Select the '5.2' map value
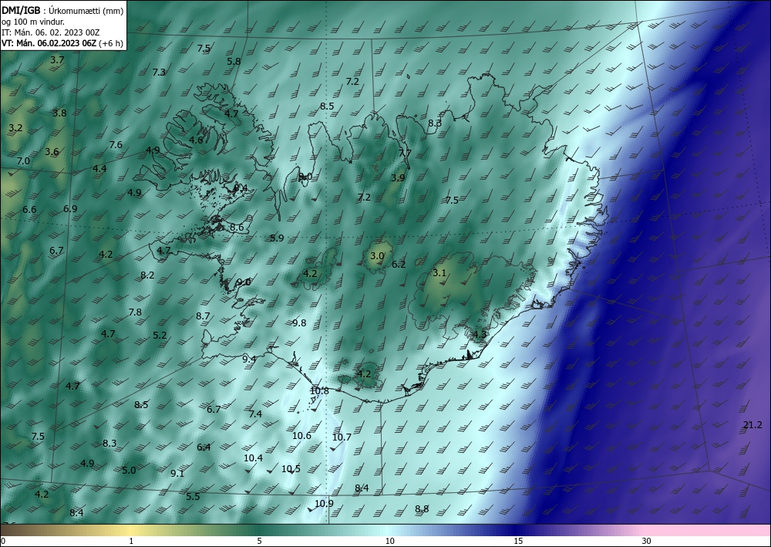The height and width of the screenshot is (547, 771). pyautogui.click(x=160, y=336)
